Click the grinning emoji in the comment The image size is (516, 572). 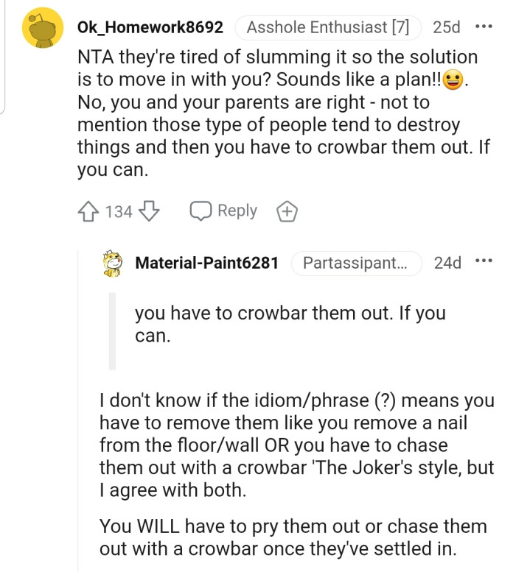(x=454, y=80)
